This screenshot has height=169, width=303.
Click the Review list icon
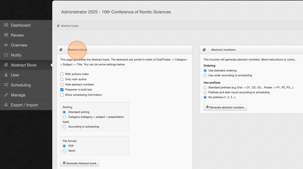6,35
